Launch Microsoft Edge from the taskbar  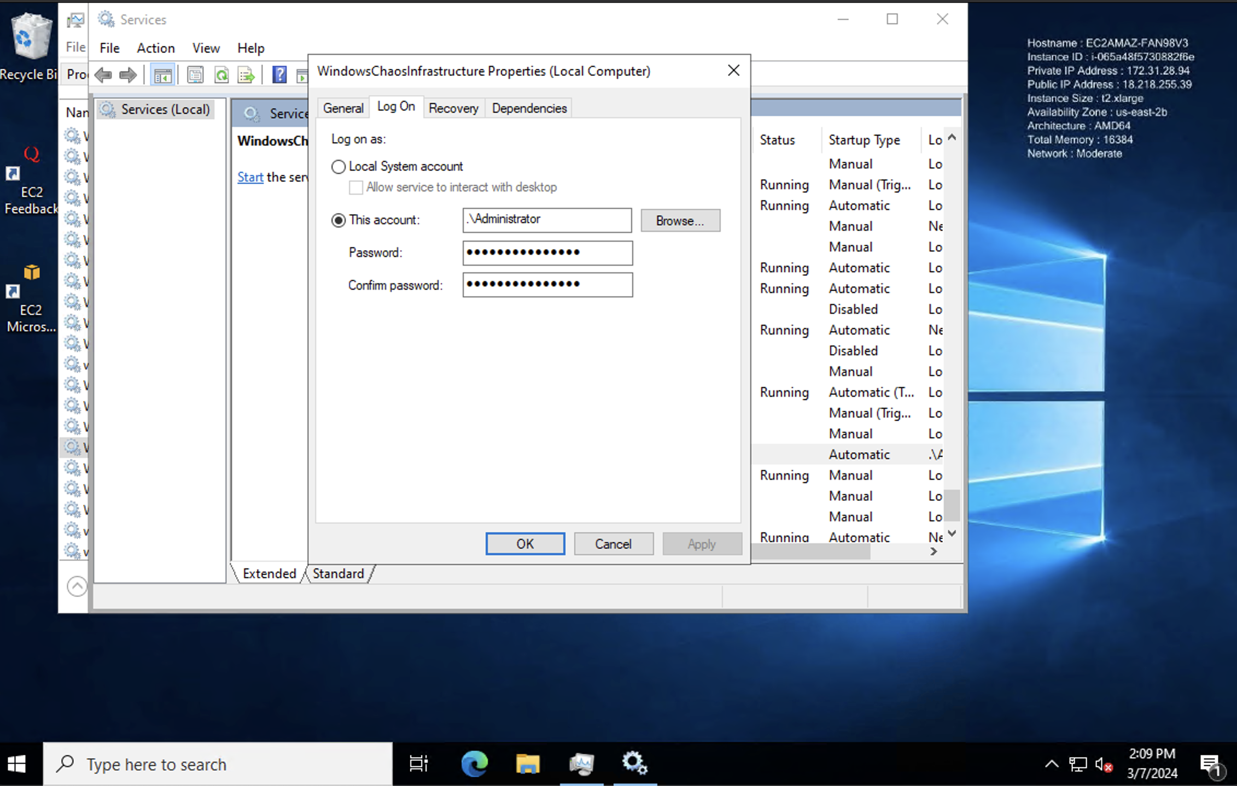[x=474, y=764]
